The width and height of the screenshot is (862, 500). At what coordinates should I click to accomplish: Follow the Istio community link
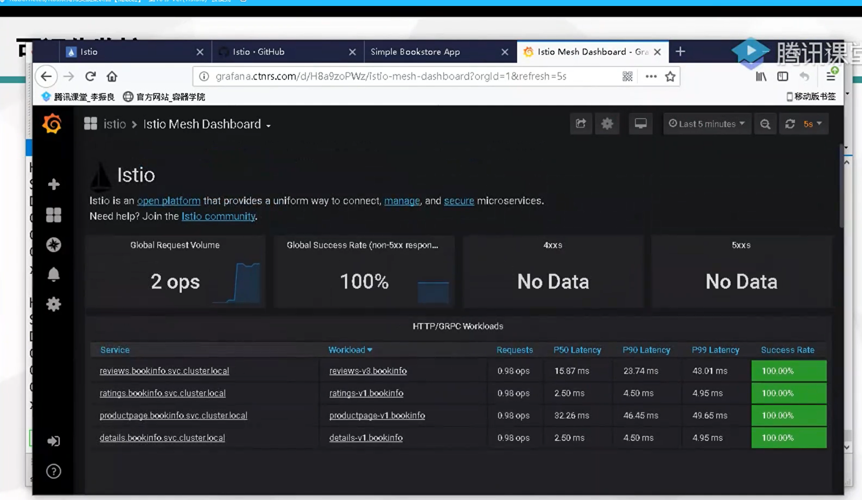pos(218,216)
